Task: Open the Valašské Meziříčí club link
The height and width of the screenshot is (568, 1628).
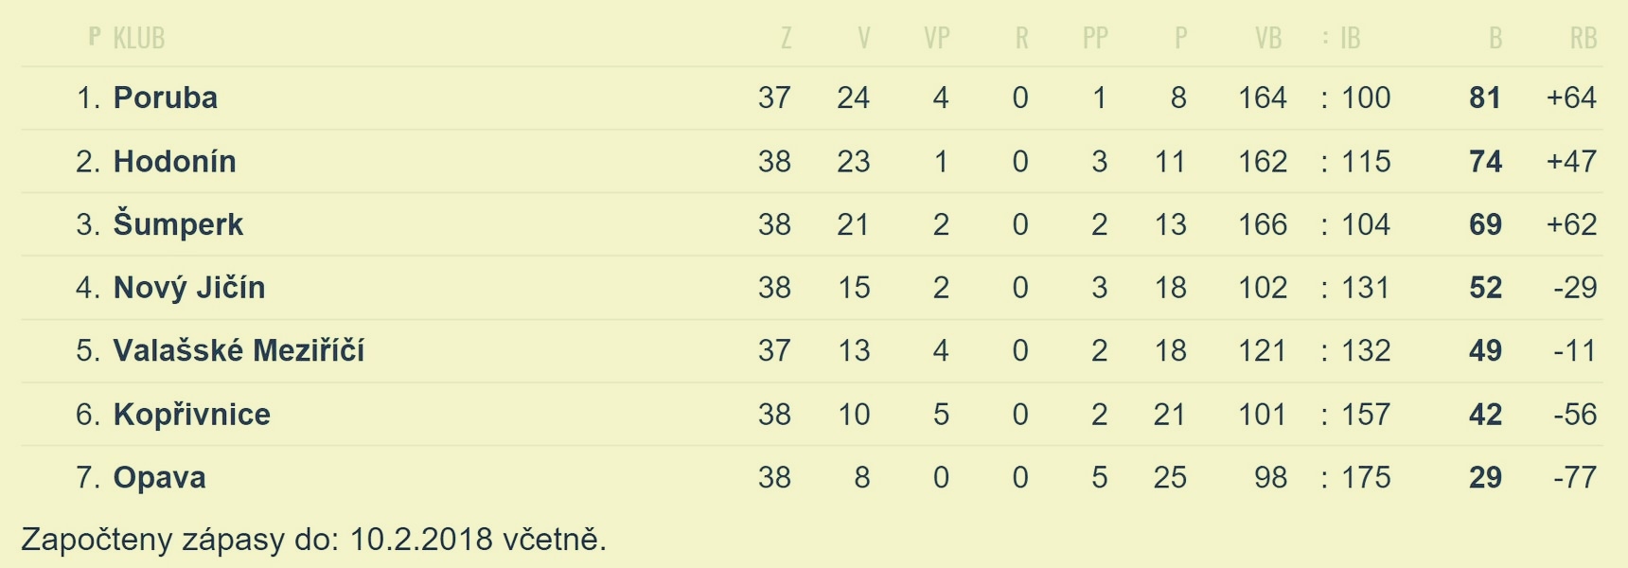Action: (239, 351)
